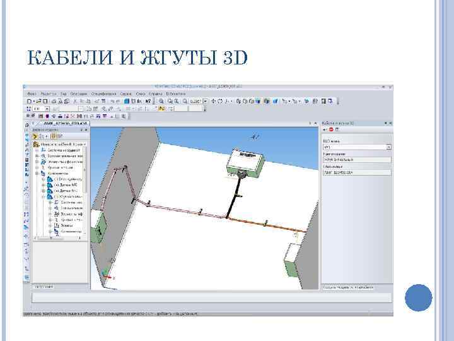
Task: Click the green junction box on the ceiling
Action: (x=245, y=163)
